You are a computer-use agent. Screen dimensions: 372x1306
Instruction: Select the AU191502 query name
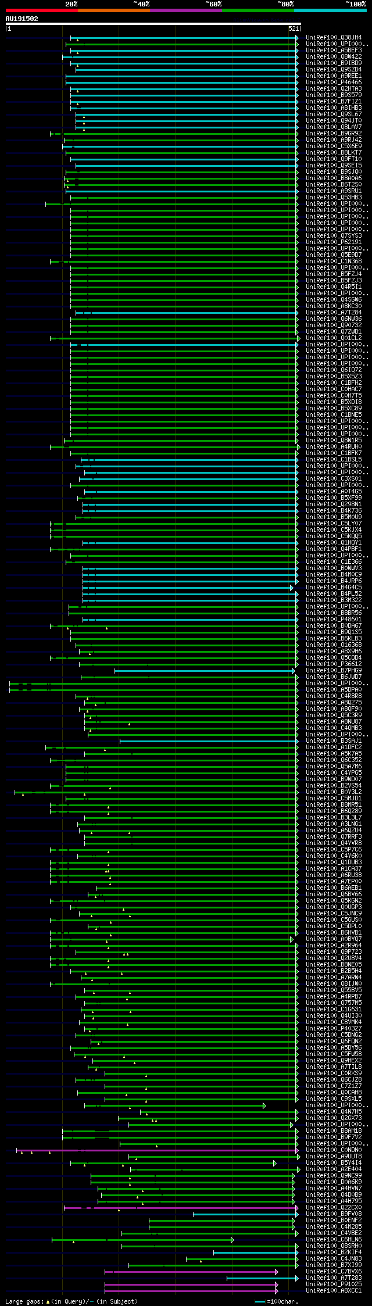click(22, 19)
